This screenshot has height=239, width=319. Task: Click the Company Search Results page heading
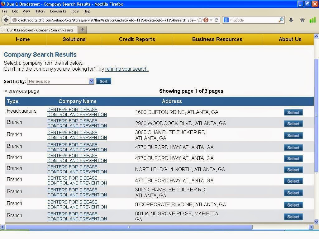[x=40, y=54]
